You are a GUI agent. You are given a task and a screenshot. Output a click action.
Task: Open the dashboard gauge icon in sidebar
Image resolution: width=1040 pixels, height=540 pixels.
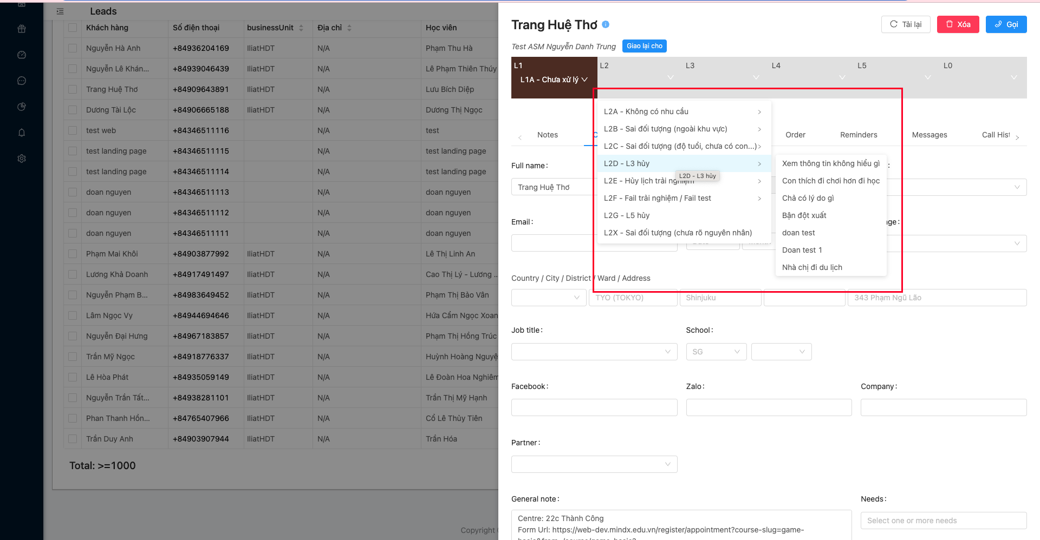tap(22, 55)
